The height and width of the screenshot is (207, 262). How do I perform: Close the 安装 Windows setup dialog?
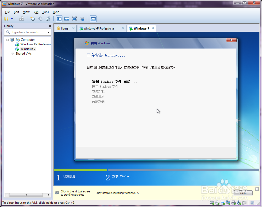pos(231,40)
